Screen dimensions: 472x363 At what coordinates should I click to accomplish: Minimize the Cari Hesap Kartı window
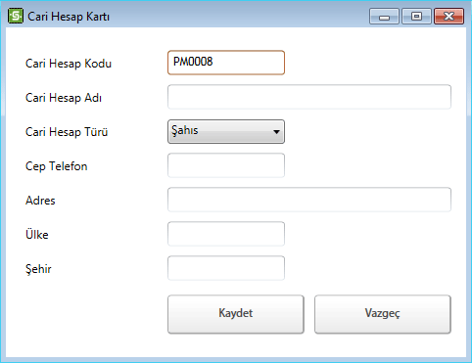(x=384, y=17)
